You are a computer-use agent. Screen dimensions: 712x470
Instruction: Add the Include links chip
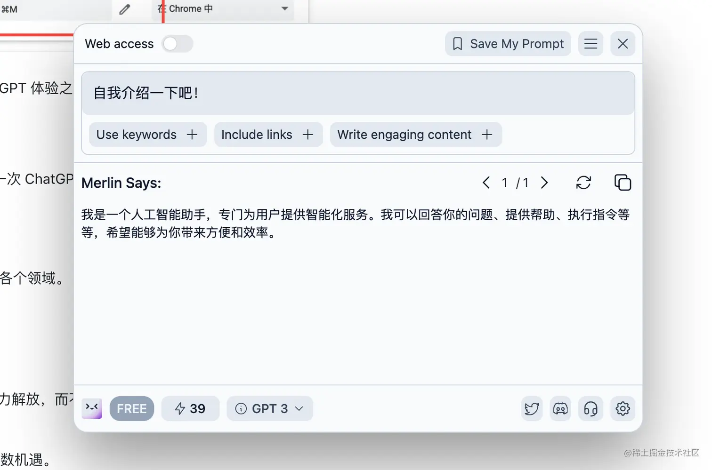coord(268,135)
